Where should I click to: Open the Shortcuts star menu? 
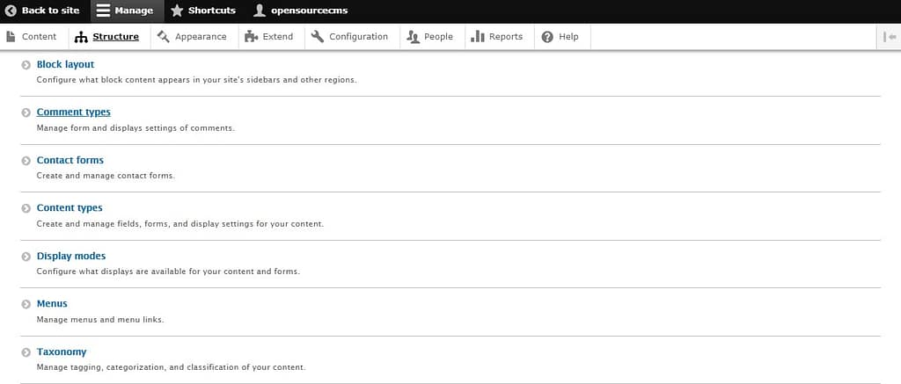[x=177, y=11]
